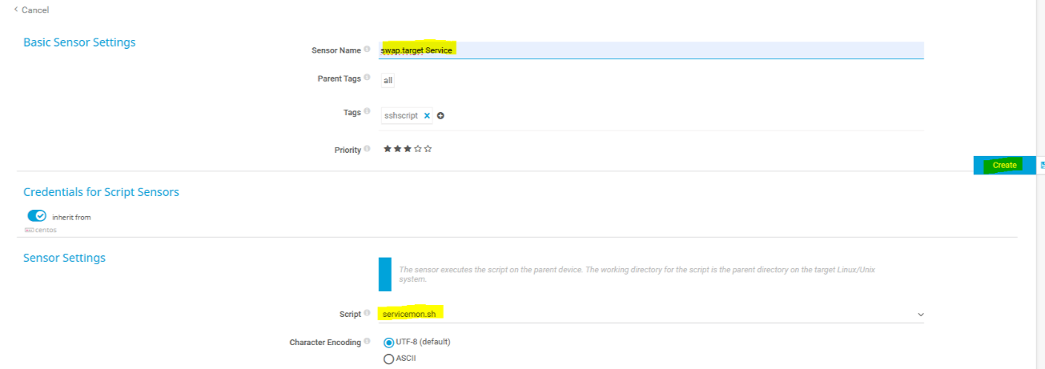The image size is (1045, 369).
Task: Click the Cancel back link
Action: pyautogui.click(x=31, y=10)
